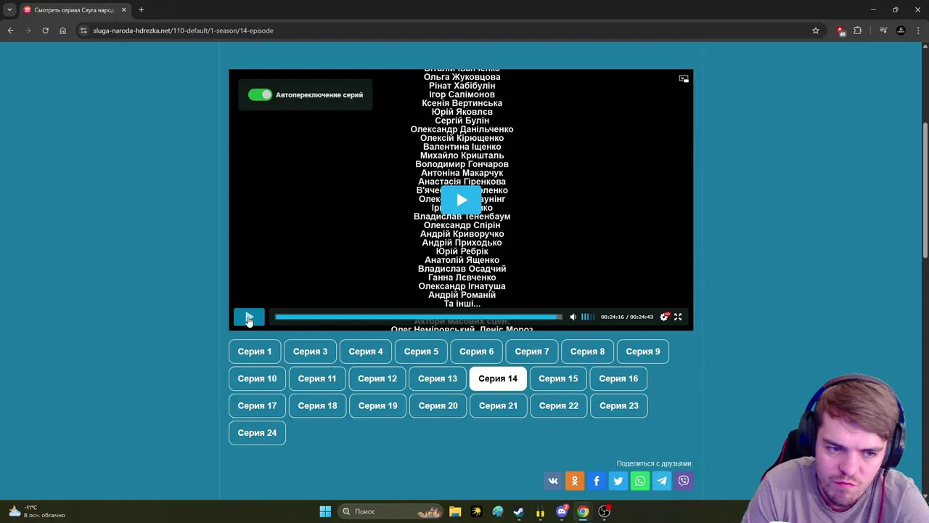Open Серия 21
The width and height of the screenshot is (929, 523).
(498, 405)
